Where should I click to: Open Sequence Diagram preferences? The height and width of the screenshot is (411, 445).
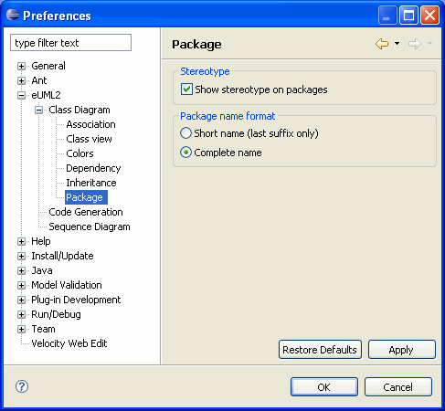tap(90, 227)
